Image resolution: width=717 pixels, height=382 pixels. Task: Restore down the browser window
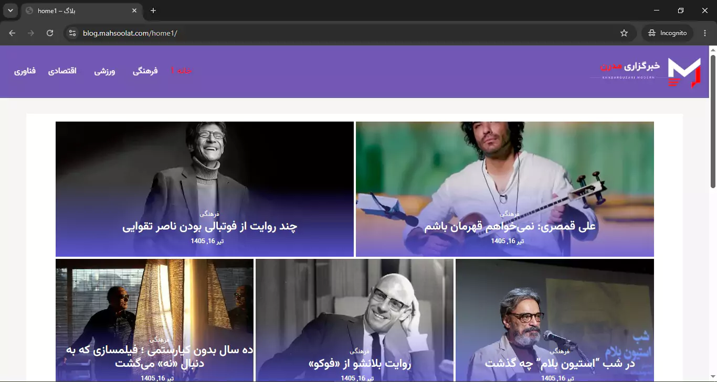(681, 10)
